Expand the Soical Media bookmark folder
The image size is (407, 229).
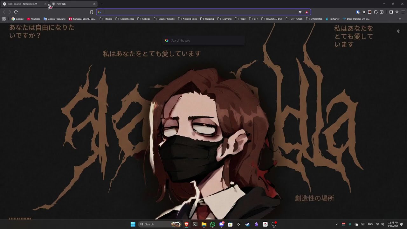pos(125,19)
